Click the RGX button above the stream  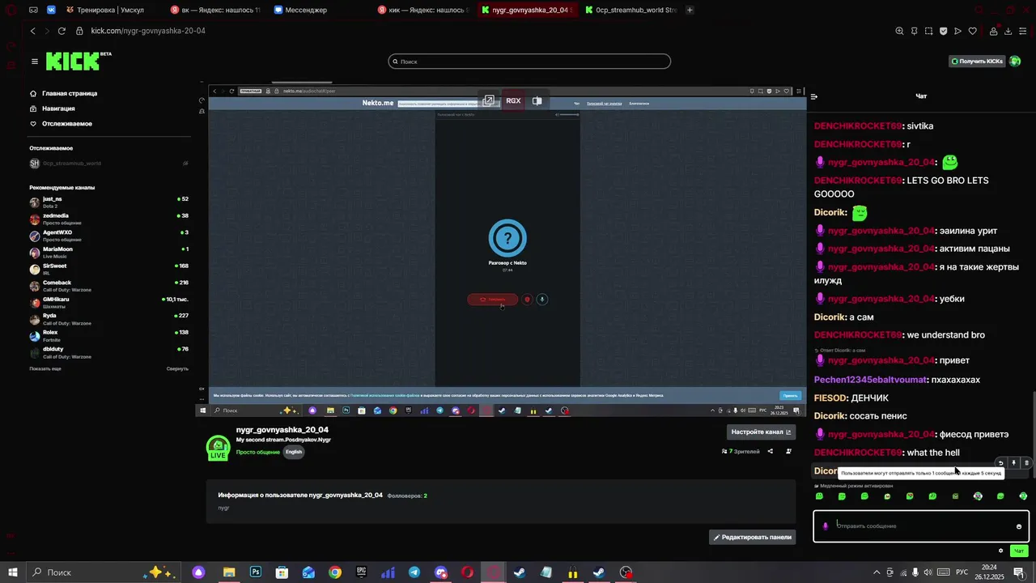513,100
